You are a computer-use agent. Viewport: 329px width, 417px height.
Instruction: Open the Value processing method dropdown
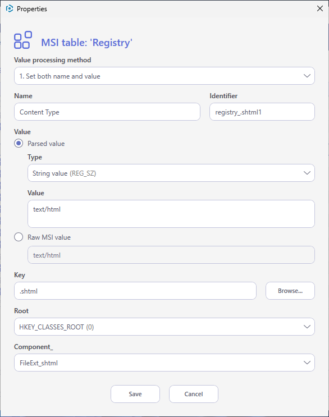pyautogui.click(x=164, y=76)
